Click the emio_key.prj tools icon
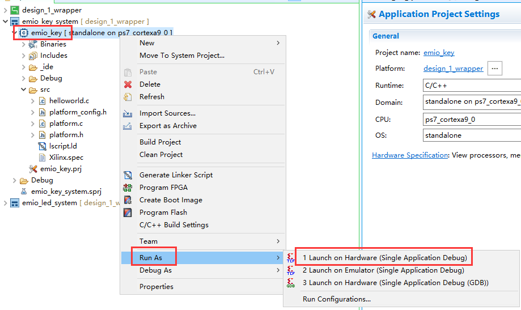The height and width of the screenshot is (310, 521). pos(32,169)
